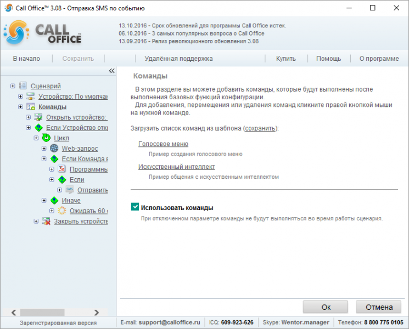Click the Если Команда condition icon

[x=54, y=158]
